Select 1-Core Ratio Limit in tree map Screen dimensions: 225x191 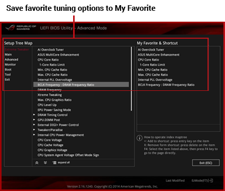(x=52, y=65)
